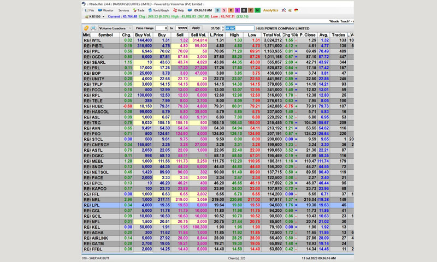Sort by the Total Vol. column header
The image size is (437, 262).
click(271, 35)
